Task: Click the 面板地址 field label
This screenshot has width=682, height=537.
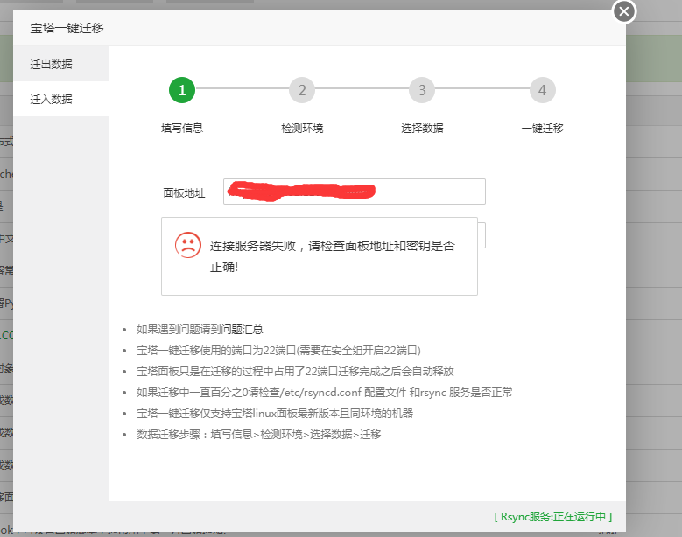Action: pos(184,193)
